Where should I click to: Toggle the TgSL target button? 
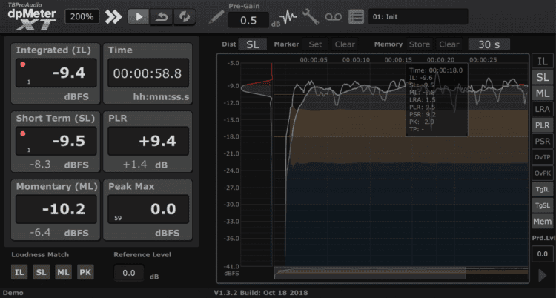pos(543,205)
